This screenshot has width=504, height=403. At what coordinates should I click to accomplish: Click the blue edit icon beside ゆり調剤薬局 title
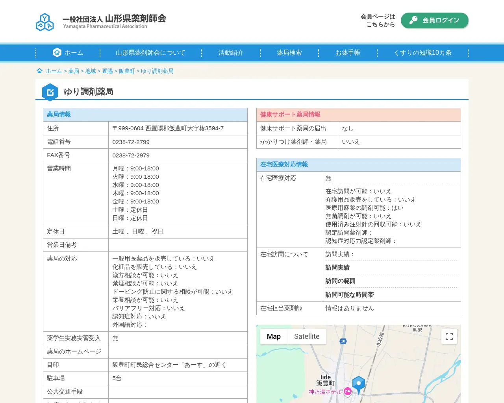tap(50, 91)
